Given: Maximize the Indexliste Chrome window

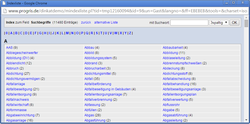Looking at the screenshot, I should (x=234, y=3).
